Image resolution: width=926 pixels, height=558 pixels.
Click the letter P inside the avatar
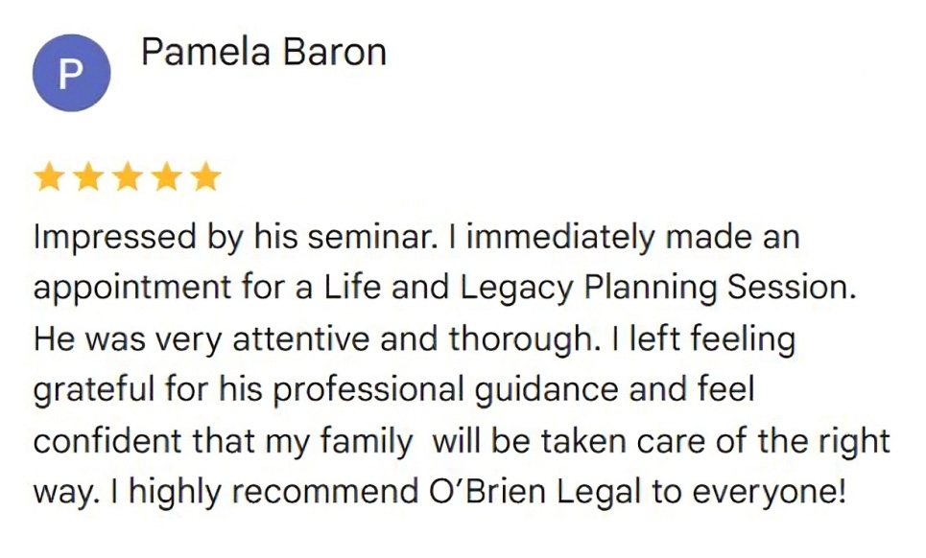point(70,75)
